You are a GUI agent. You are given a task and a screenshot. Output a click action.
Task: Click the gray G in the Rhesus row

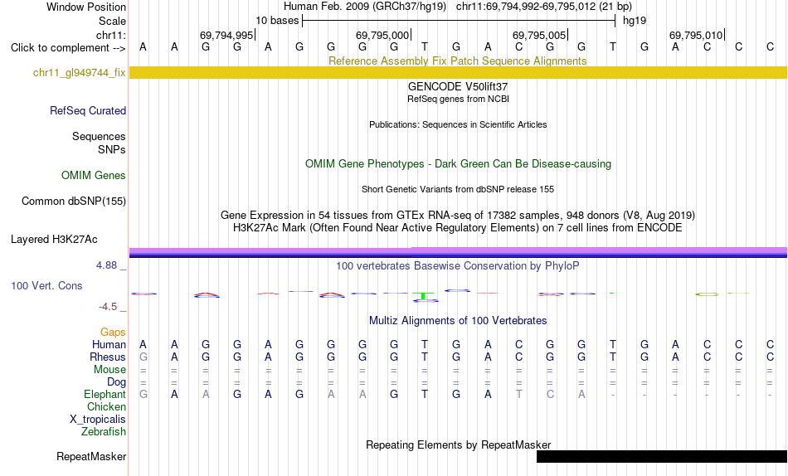coord(143,357)
